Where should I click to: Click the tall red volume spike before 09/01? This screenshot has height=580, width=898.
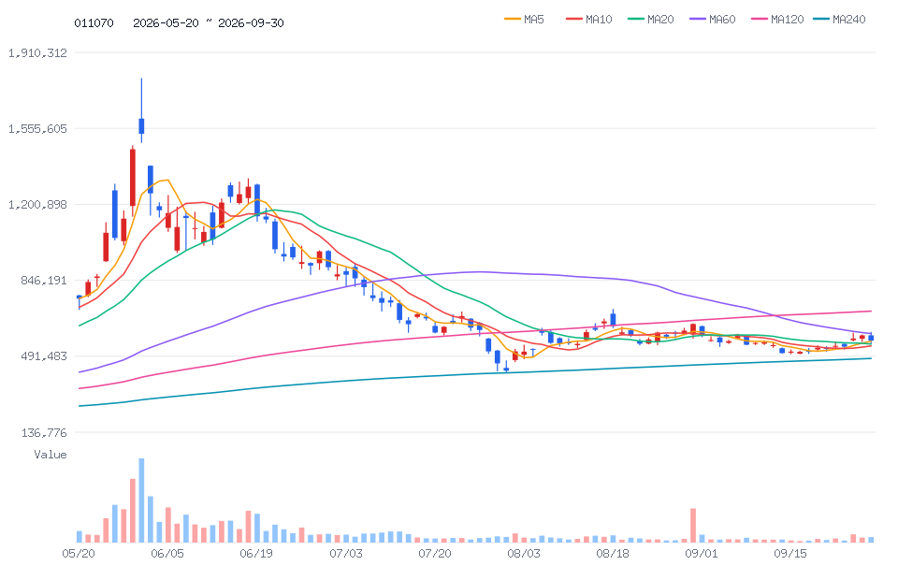pyautogui.click(x=693, y=526)
